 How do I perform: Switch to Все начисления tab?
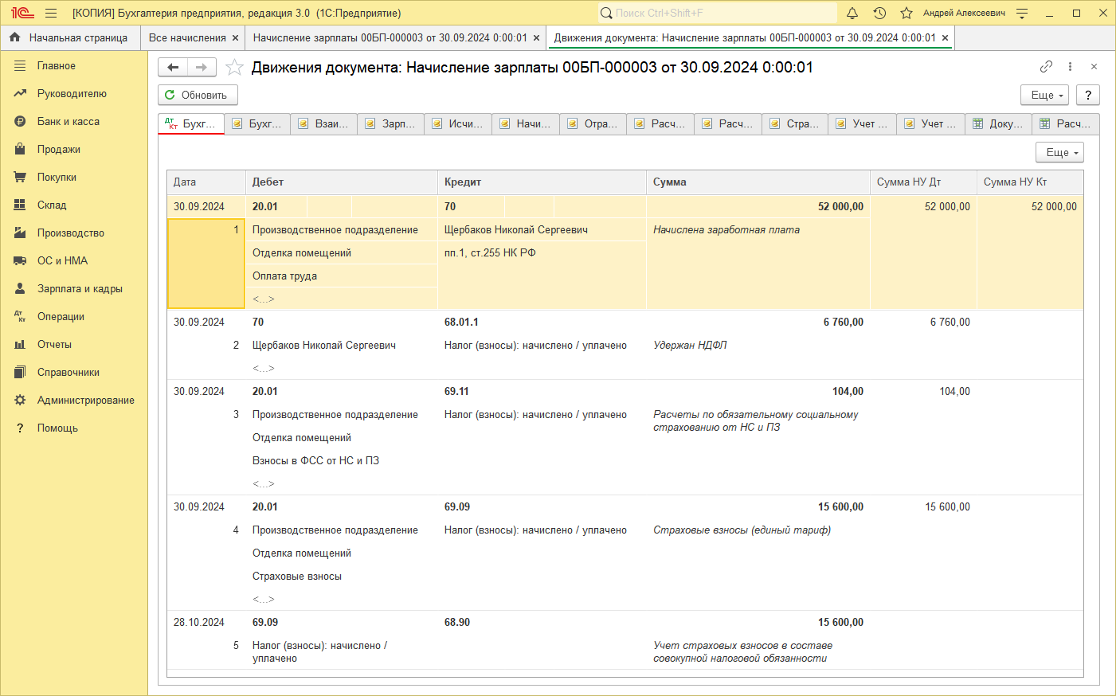187,37
